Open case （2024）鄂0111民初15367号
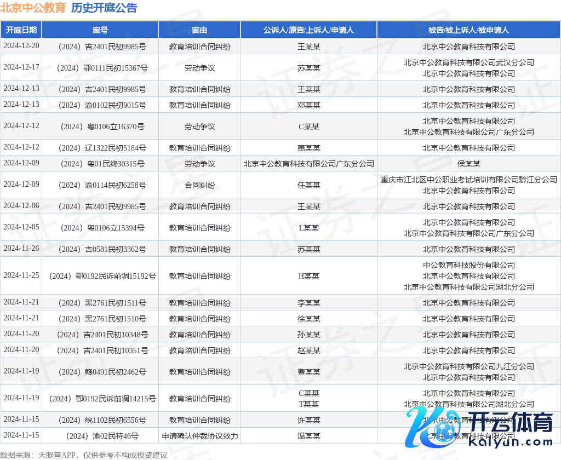The width and height of the screenshot is (561, 460). (x=100, y=68)
